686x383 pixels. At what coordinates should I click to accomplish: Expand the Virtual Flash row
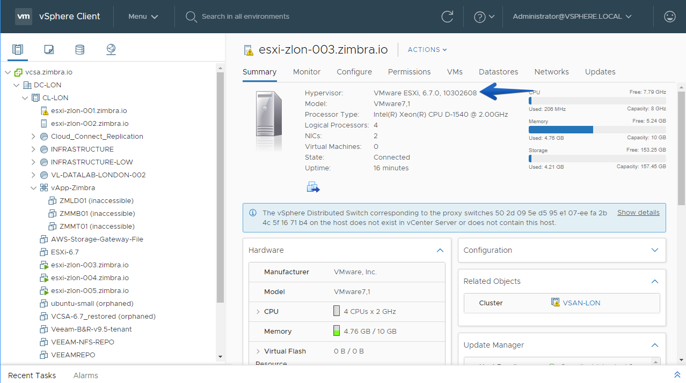coord(258,351)
